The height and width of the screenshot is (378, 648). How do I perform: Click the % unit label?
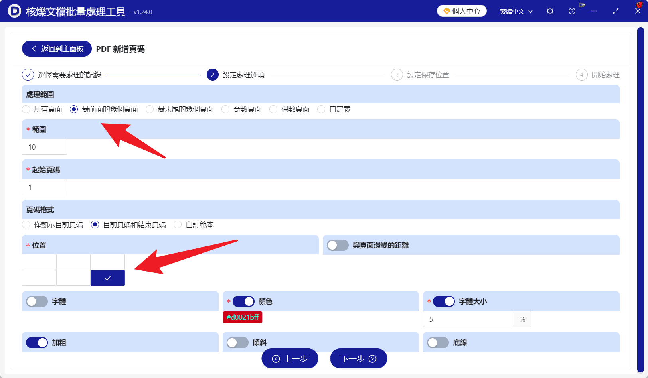(522, 319)
